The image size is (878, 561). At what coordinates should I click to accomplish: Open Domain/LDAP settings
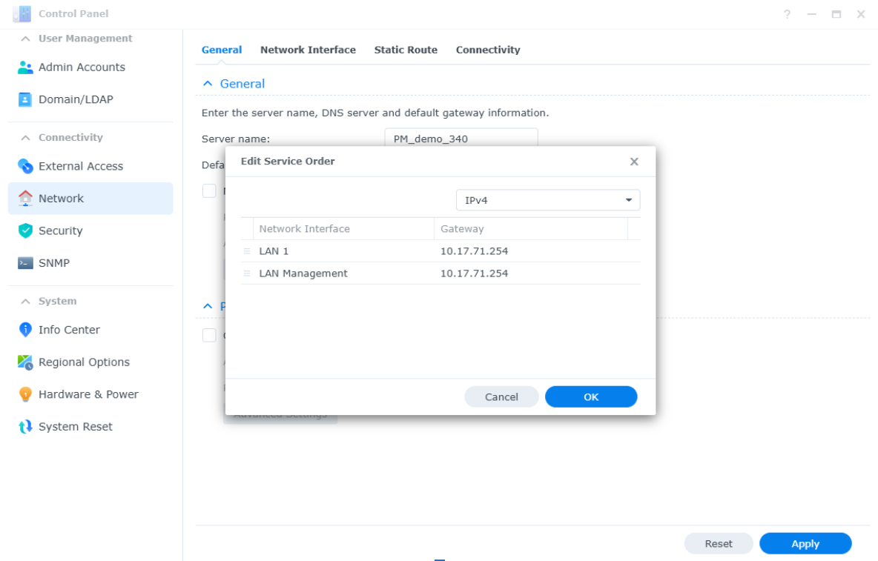point(90,99)
